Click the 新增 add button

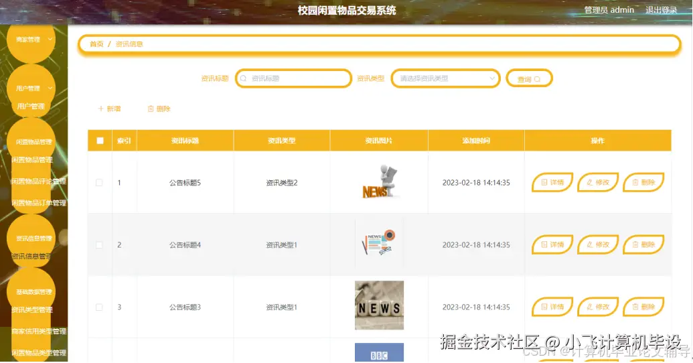[x=109, y=108]
